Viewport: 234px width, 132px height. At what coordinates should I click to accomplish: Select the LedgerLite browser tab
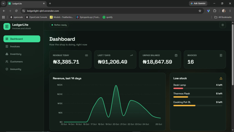coord(26,3)
